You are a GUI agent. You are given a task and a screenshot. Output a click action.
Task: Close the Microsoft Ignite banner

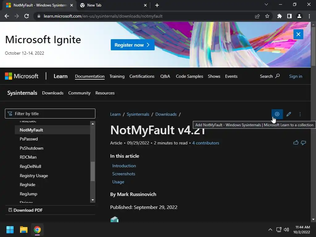coord(298,34)
